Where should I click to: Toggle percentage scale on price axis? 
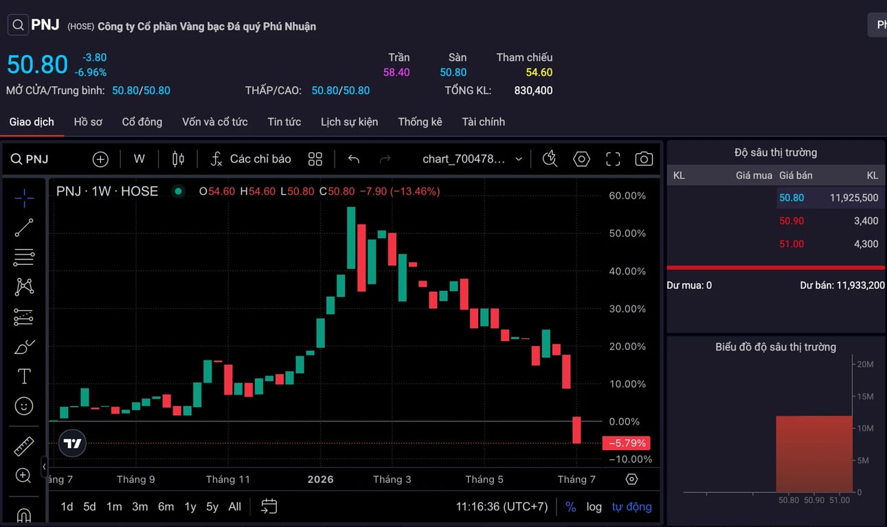pyautogui.click(x=571, y=506)
